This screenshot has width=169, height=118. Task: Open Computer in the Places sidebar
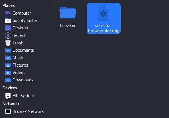[x=22, y=13]
